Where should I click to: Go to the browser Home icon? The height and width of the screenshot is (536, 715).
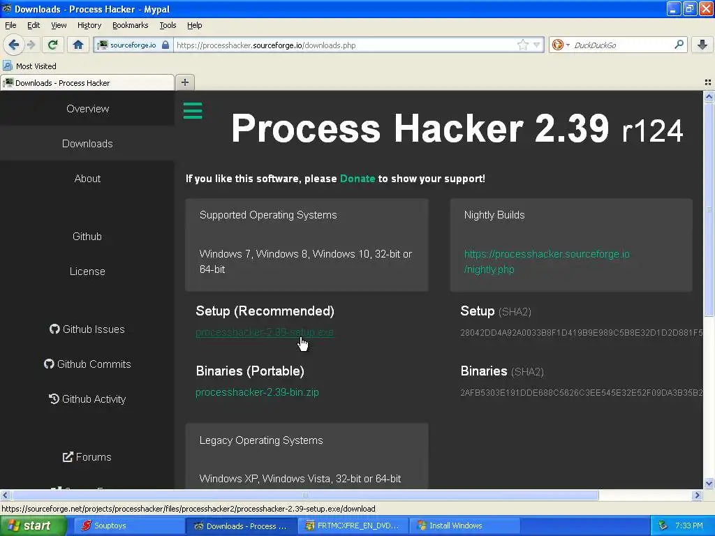78,45
